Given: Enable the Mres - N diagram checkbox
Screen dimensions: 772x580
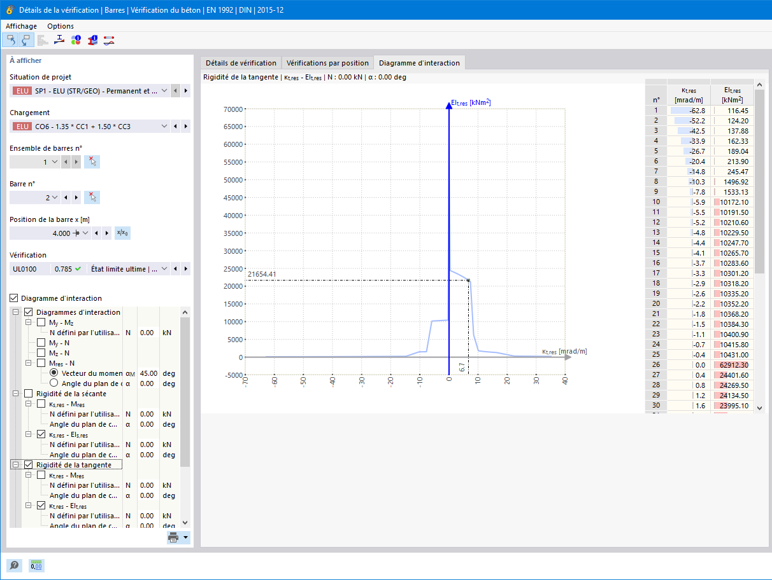Looking at the screenshot, I should coord(41,363).
